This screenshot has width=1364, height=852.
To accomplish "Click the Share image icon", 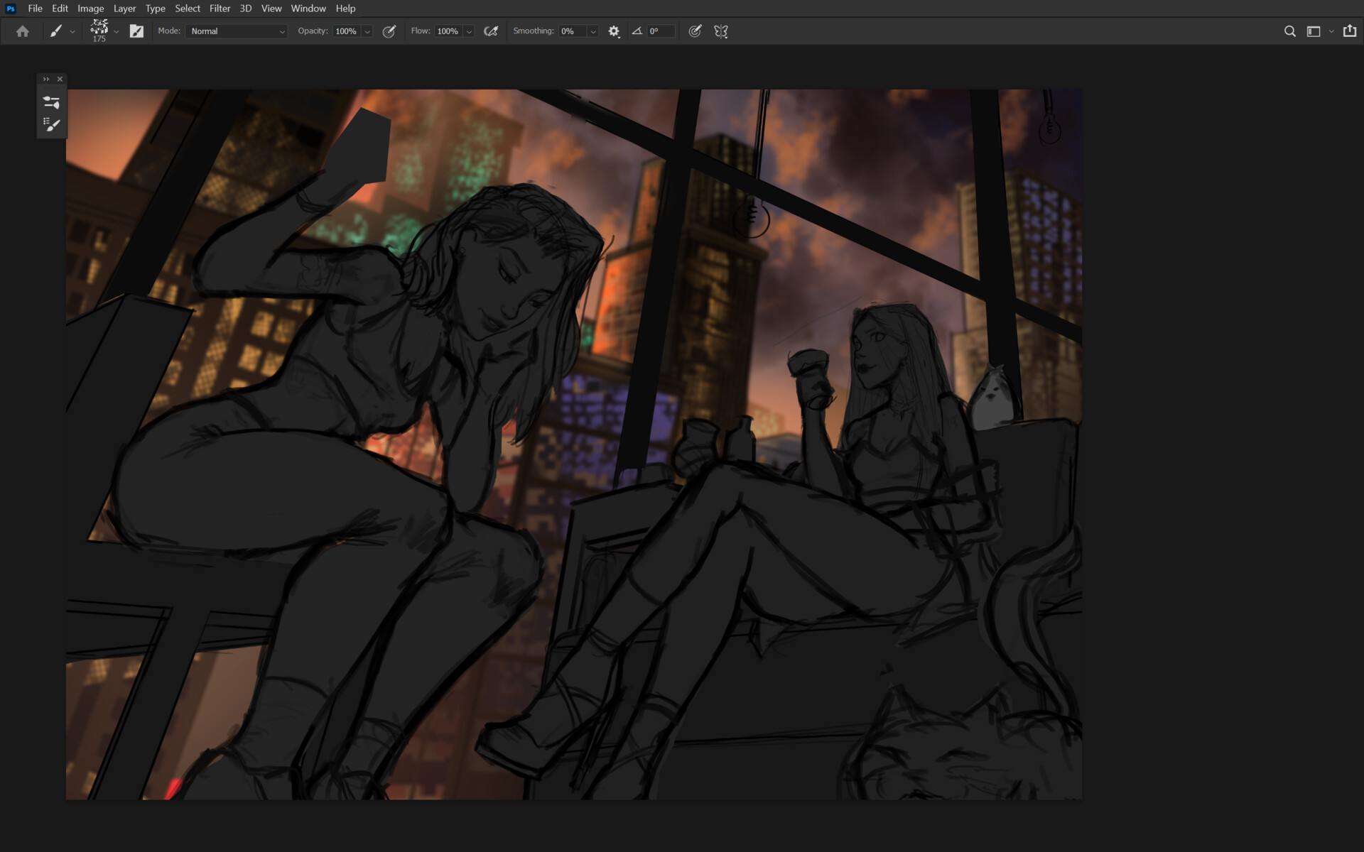I will click(1350, 31).
